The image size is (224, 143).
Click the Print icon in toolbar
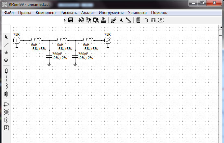click(x=103, y=20)
